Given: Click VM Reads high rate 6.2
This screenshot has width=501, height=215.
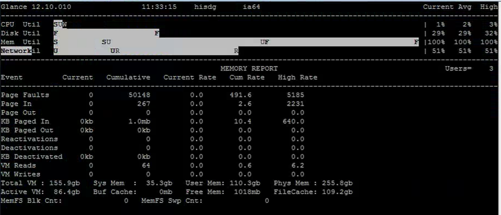Looking at the screenshot, I should [297, 166].
